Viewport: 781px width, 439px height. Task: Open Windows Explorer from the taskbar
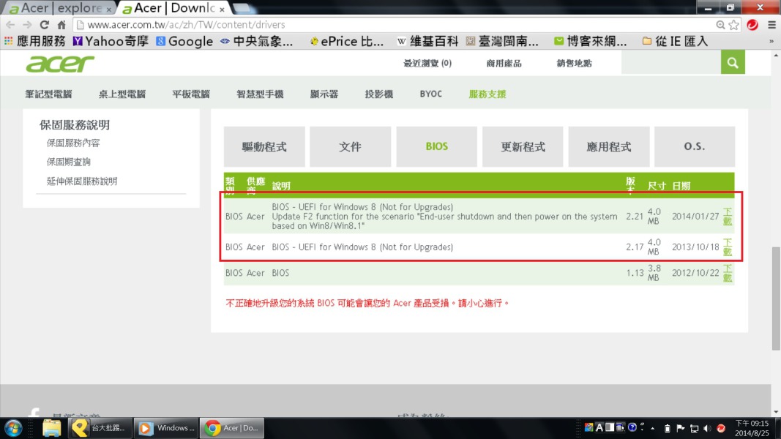pyautogui.click(x=51, y=428)
